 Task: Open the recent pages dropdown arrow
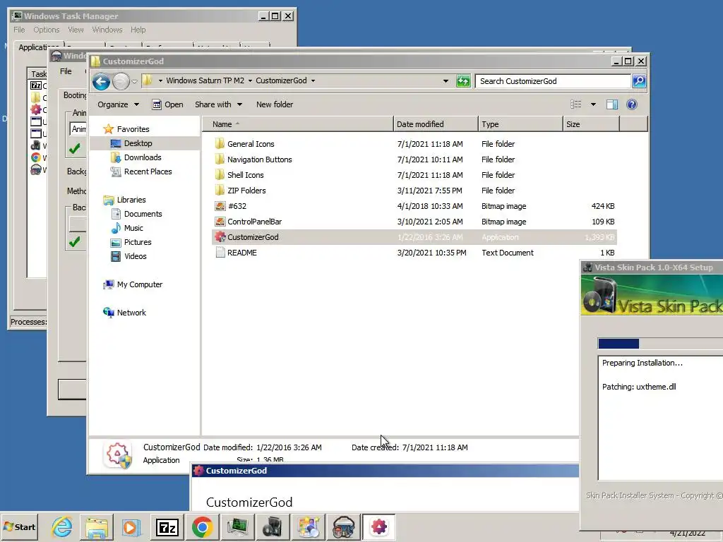tap(134, 82)
